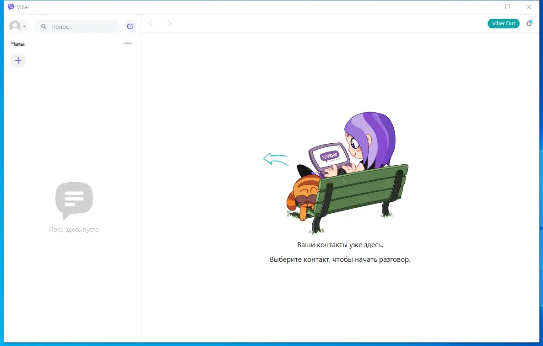The height and width of the screenshot is (346, 543).
Task: Click Выберите контакт, чтобы начать разговор text
Action: (340, 259)
